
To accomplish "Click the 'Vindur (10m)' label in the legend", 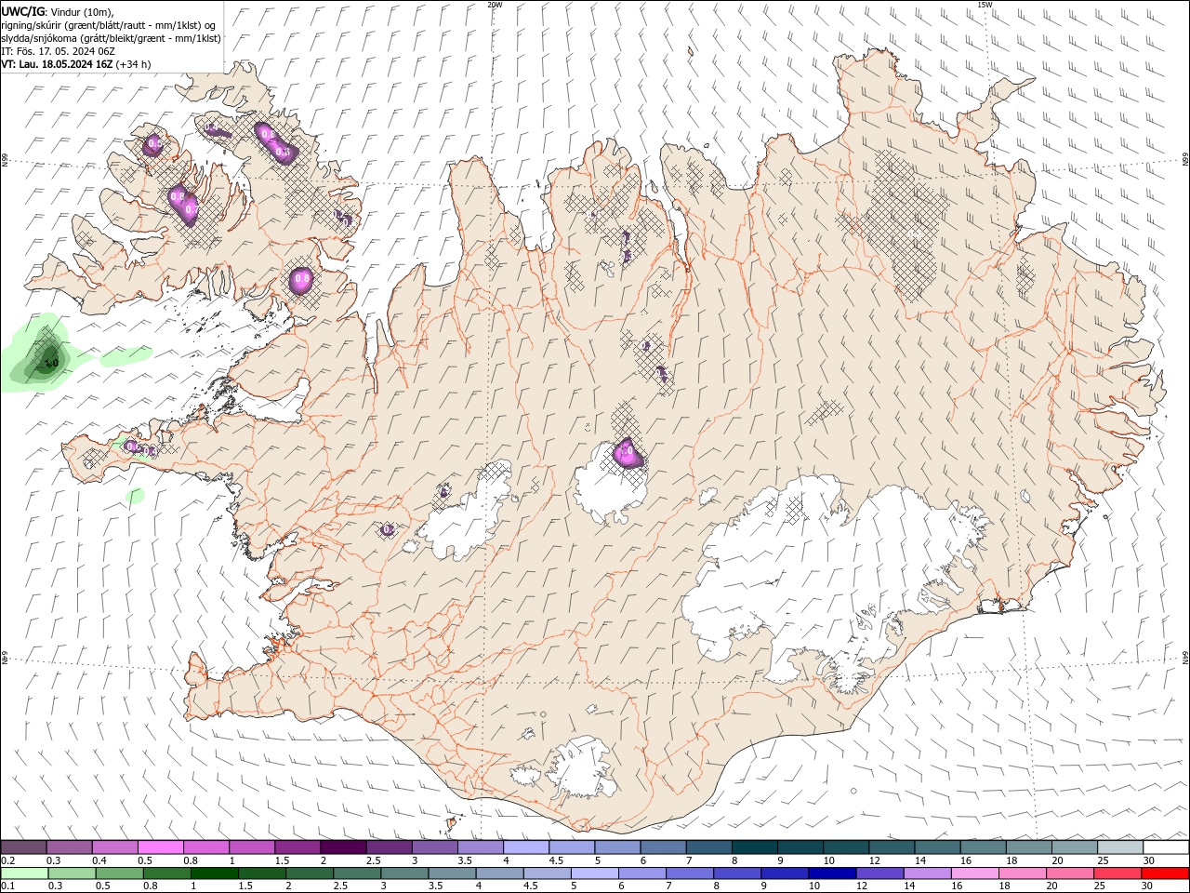I will pos(82,11).
